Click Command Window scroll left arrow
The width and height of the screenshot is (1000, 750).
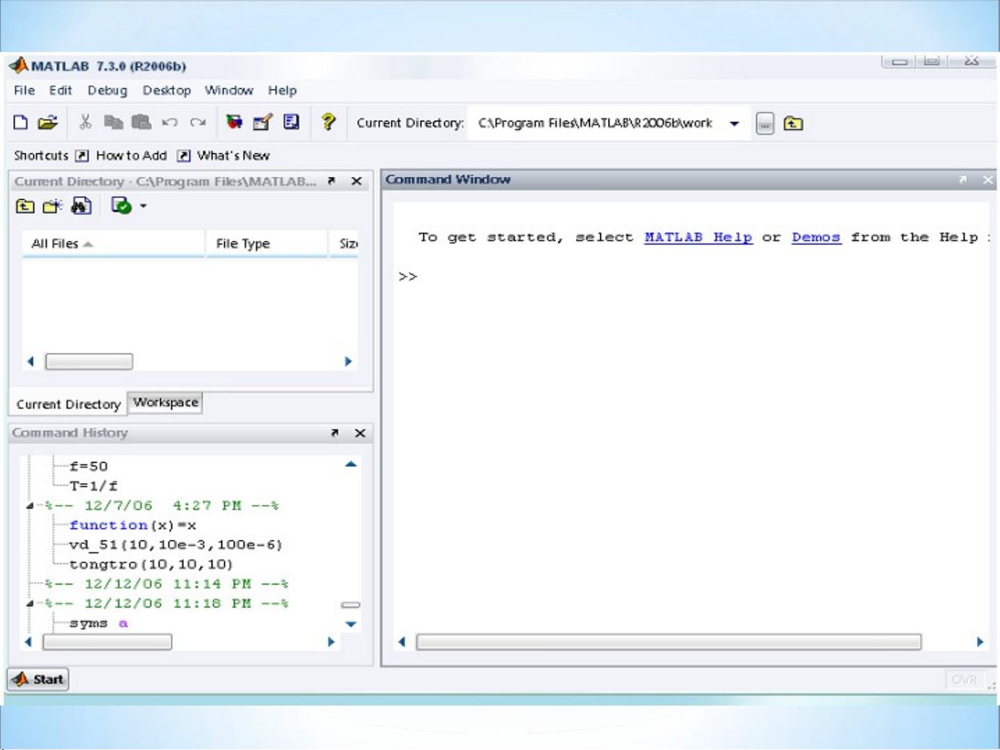[402, 642]
